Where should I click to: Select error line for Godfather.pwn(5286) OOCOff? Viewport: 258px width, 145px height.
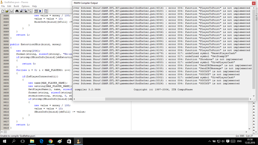pyautogui.click(x=157, y=71)
